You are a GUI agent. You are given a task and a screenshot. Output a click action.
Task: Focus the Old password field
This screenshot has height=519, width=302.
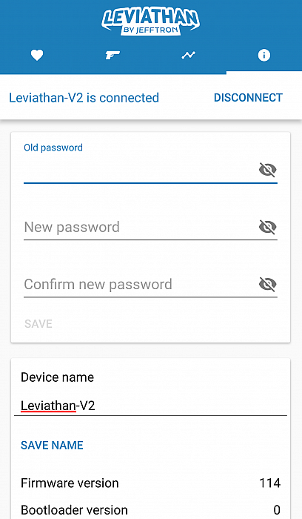(141, 171)
